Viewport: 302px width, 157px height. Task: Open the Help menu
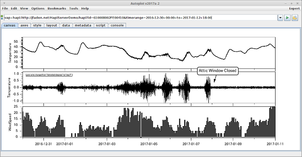coord(85,8)
